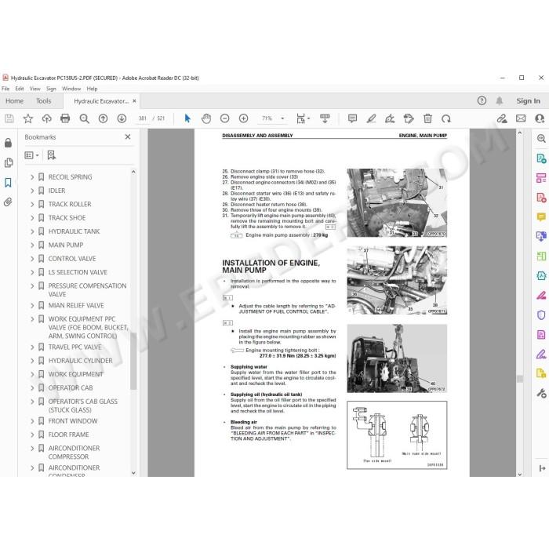Zoom in with the plus button
549x549 pixels.
[243, 118]
